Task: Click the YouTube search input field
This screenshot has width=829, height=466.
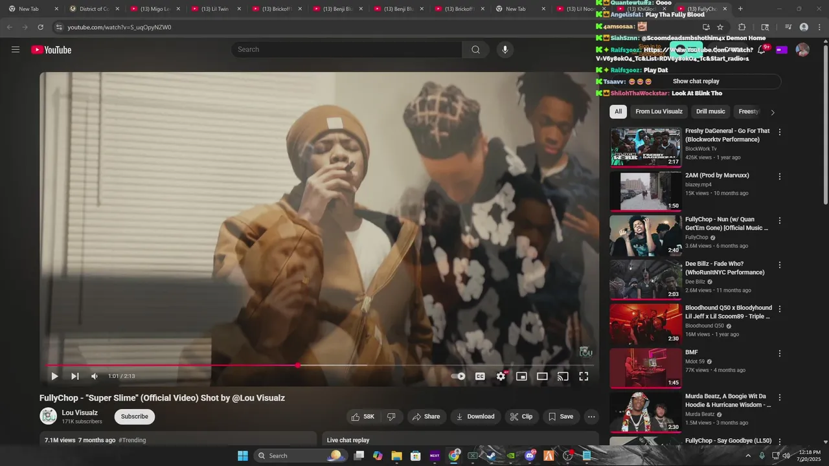Action: [346, 50]
